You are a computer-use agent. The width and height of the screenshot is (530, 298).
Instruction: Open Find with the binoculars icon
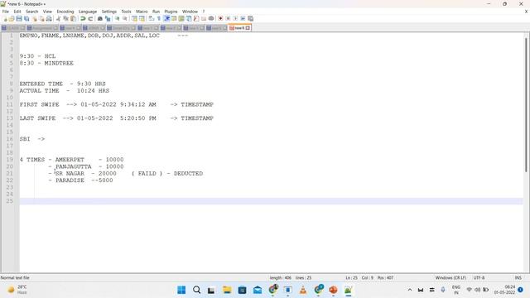(100, 18)
